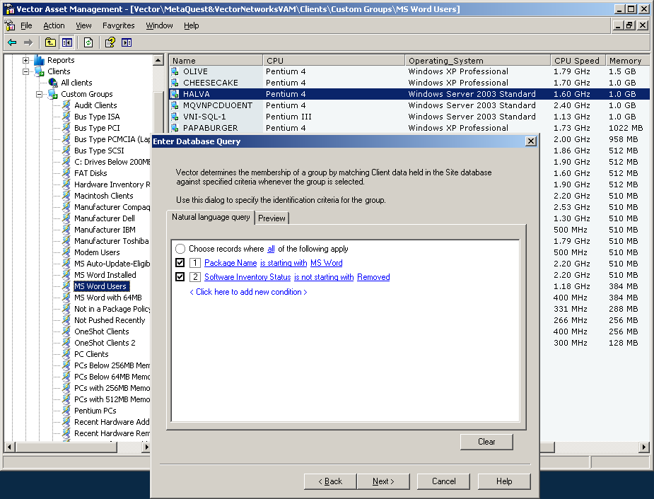654x499 pixels.
Task: Click the Back navigation arrow
Action: [x=12, y=42]
